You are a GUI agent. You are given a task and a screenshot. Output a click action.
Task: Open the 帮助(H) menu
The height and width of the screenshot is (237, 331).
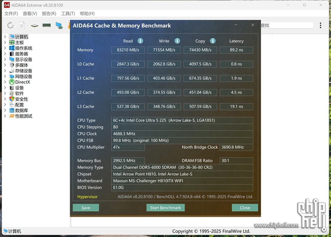87,13
